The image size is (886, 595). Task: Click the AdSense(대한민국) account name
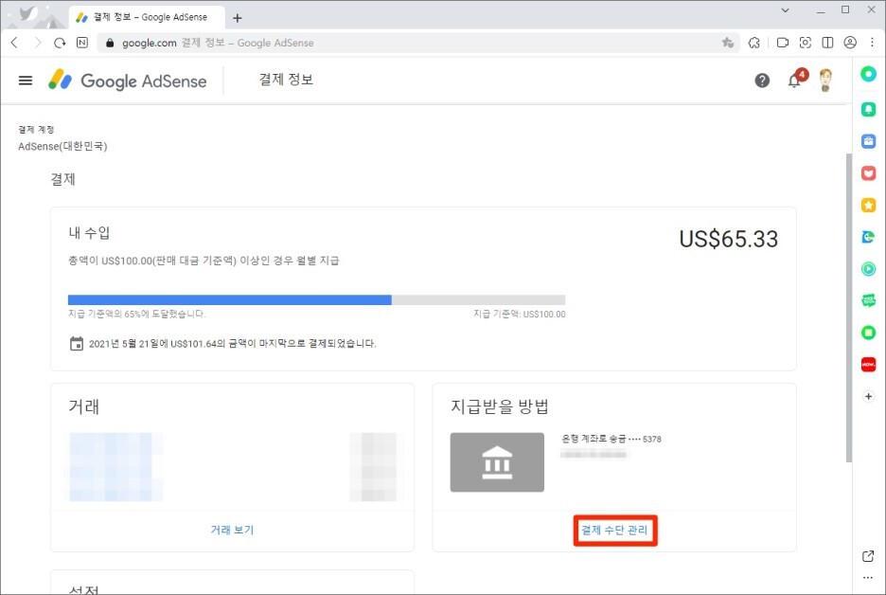[62, 146]
